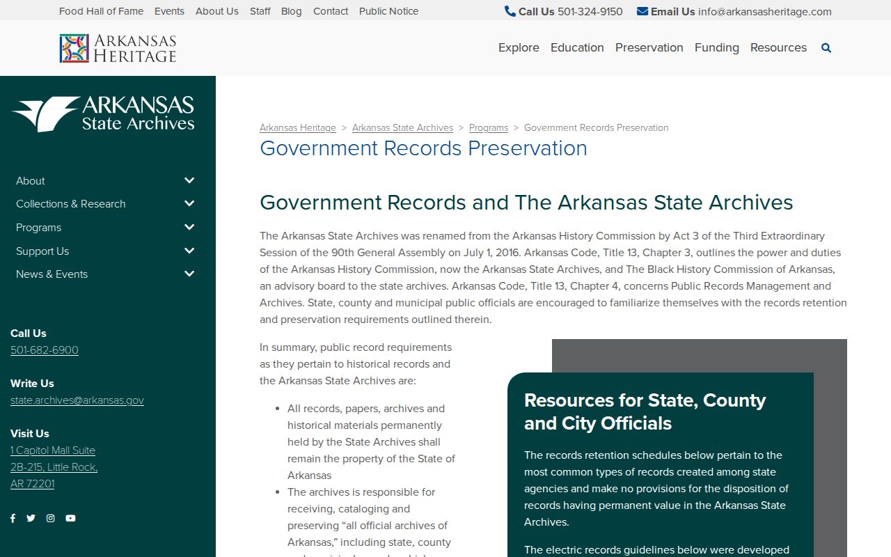Viewport: 891px width, 557px height.
Task: Open the Instagram social icon
Action: (50, 518)
